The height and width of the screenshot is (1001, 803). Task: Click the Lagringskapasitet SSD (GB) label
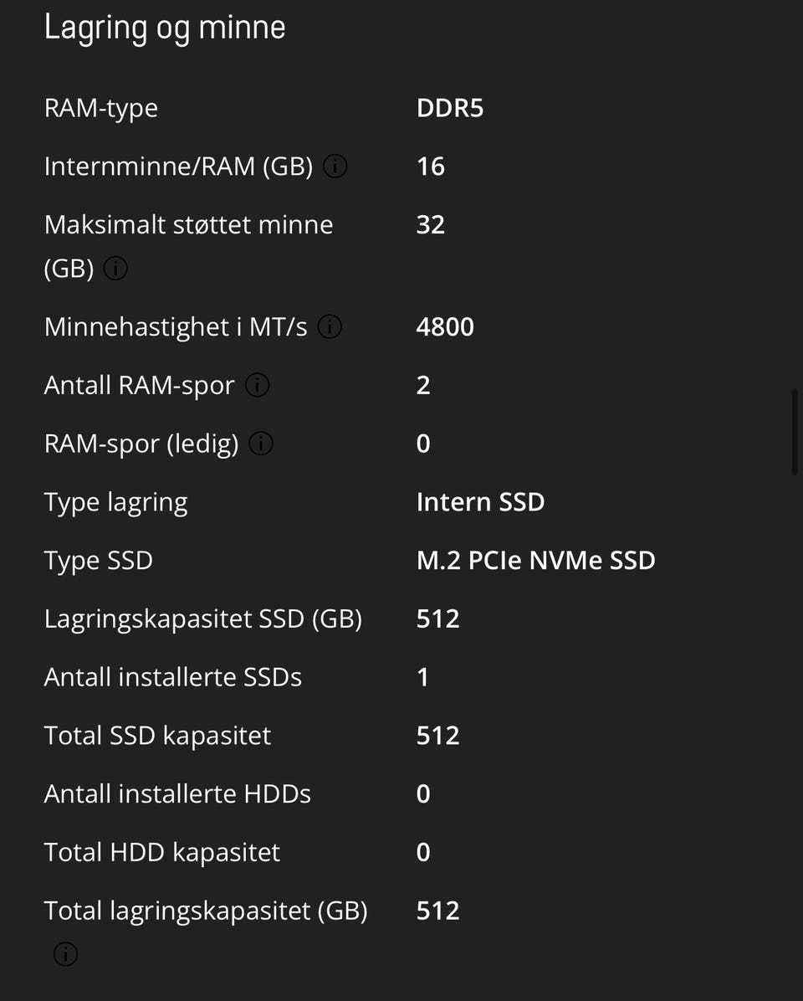tap(202, 619)
